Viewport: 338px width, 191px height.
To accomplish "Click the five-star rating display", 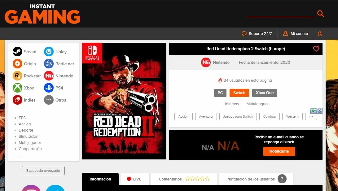I will (197, 179).
